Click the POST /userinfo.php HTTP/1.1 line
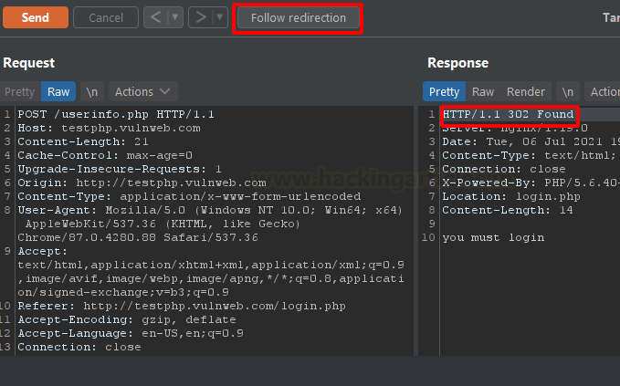620x386 pixels. point(116,114)
